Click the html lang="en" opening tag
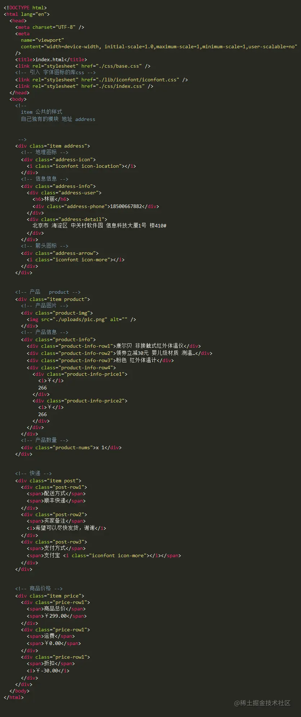Screen dimensions: 301x717 (27, 14)
